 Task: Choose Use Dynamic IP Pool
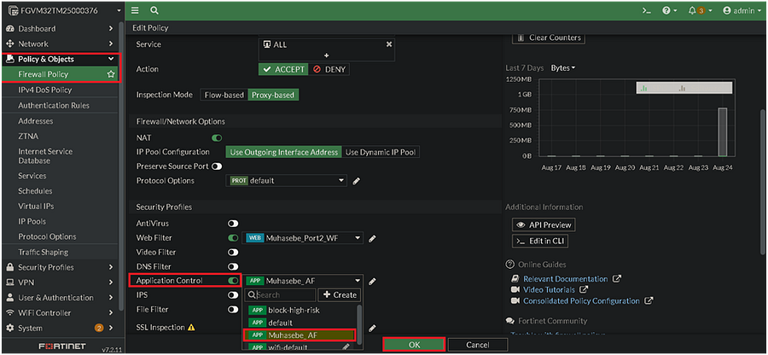(381, 152)
